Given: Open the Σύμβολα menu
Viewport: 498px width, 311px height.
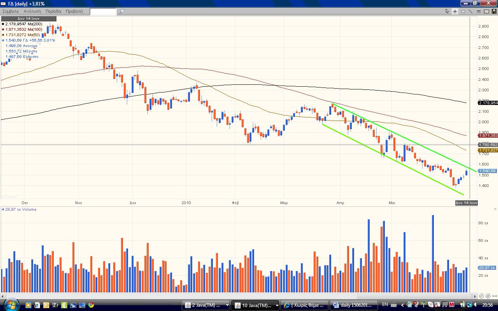Looking at the screenshot, I should coord(11,11).
